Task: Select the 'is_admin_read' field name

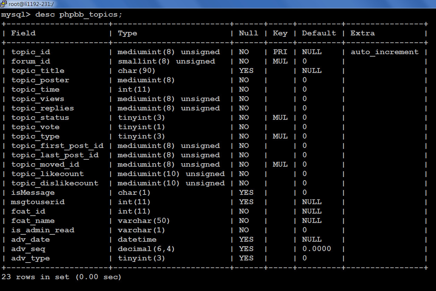Action: point(43,230)
